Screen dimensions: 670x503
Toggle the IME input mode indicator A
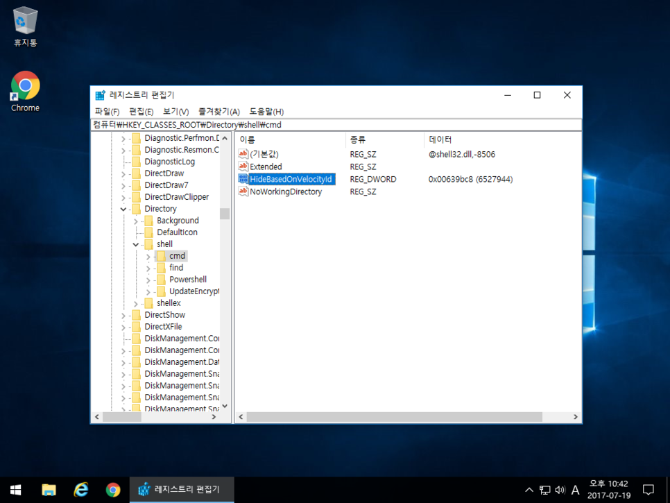[575, 490]
